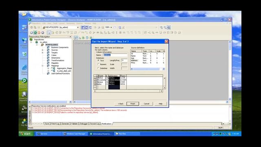
Task: Open the 100% zoom level dropdown
Action: 111,27
